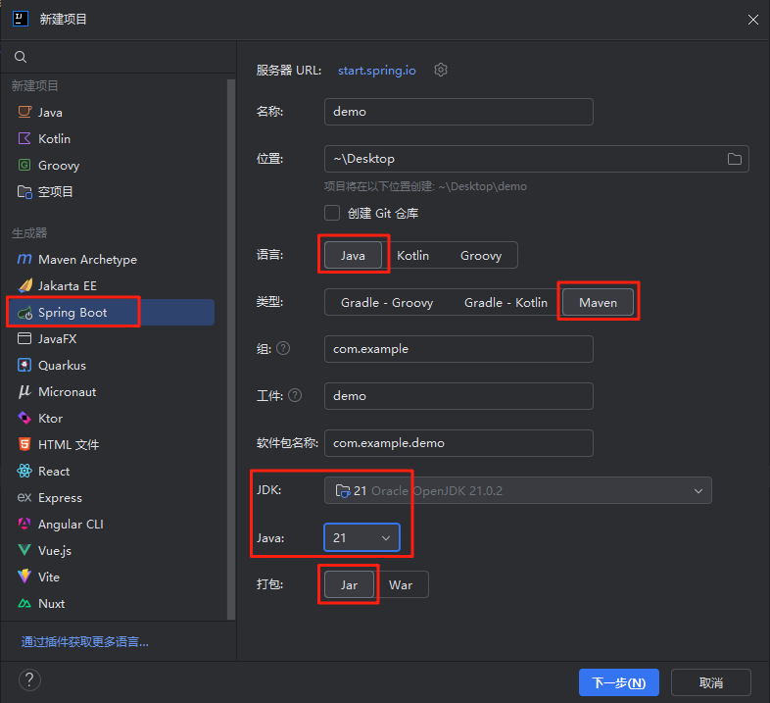
Task: Click the sidebar vertical scrollbar
Action: pyautogui.click(x=231, y=349)
